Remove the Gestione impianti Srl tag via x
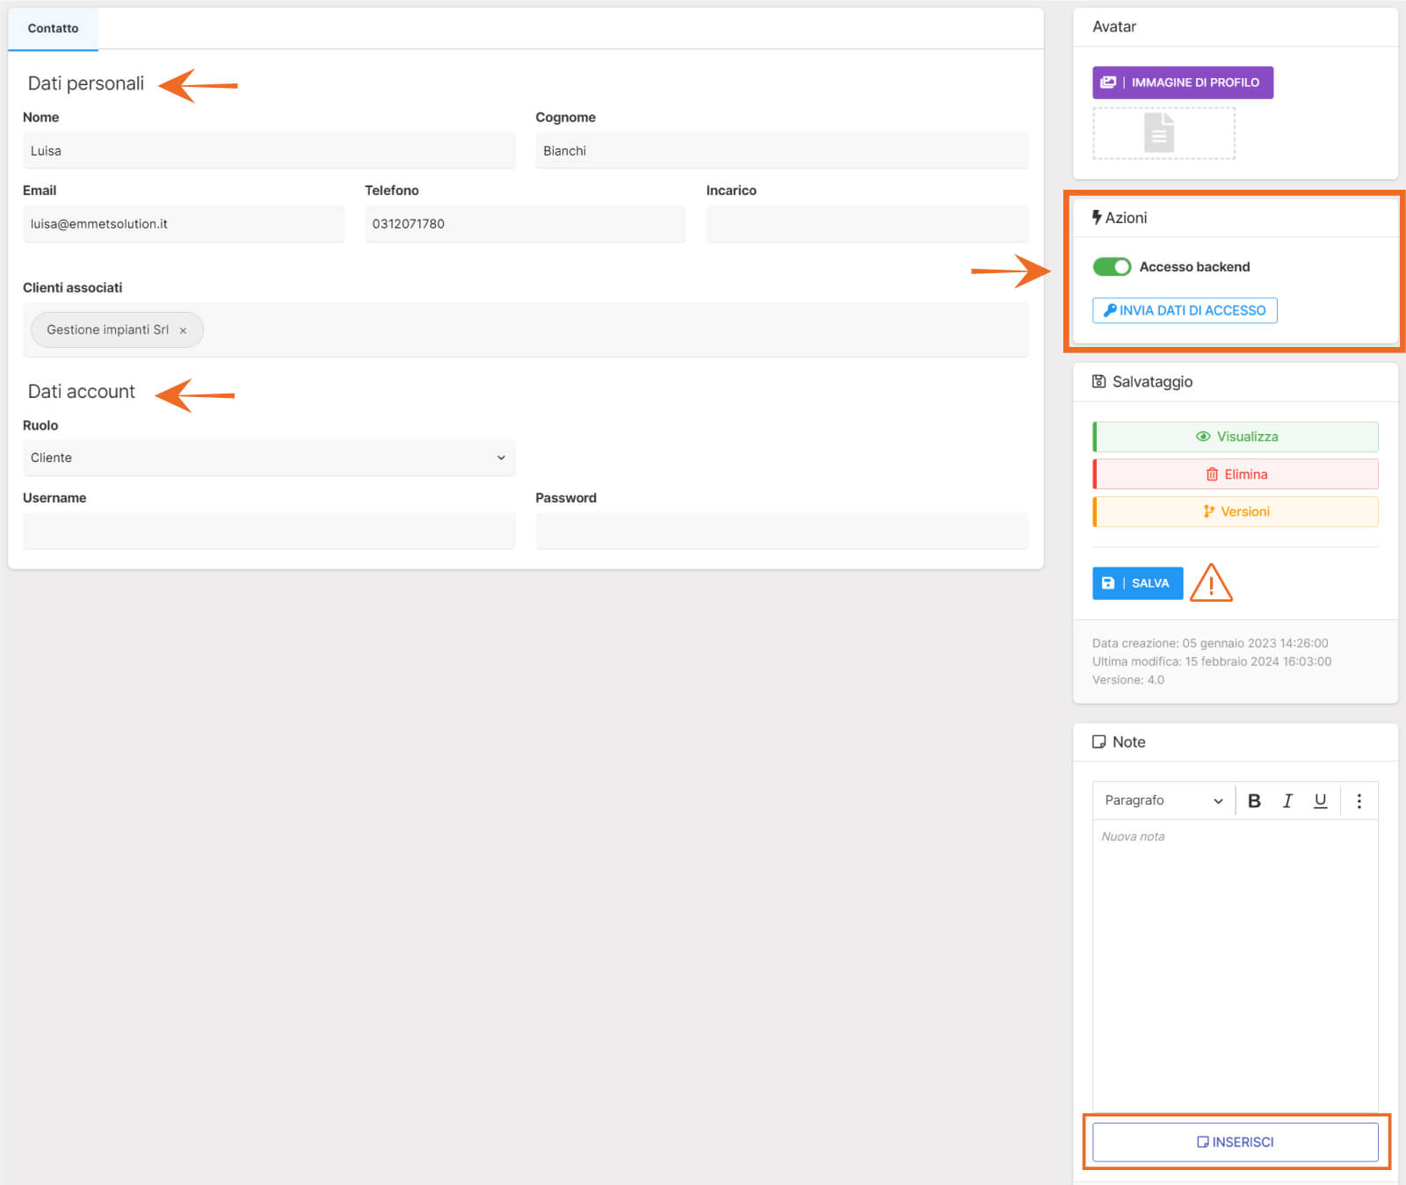 [x=183, y=331]
